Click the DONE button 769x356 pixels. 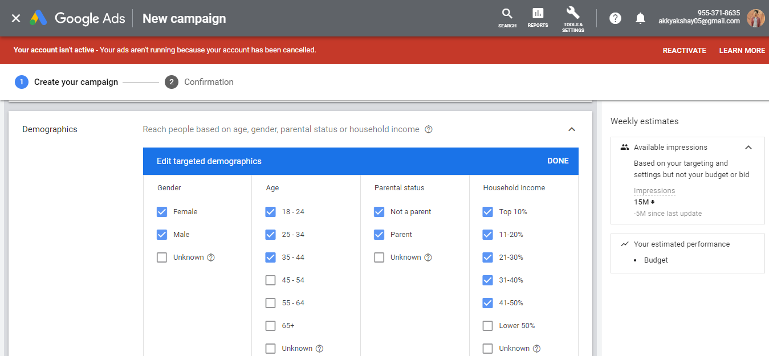(558, 161)
